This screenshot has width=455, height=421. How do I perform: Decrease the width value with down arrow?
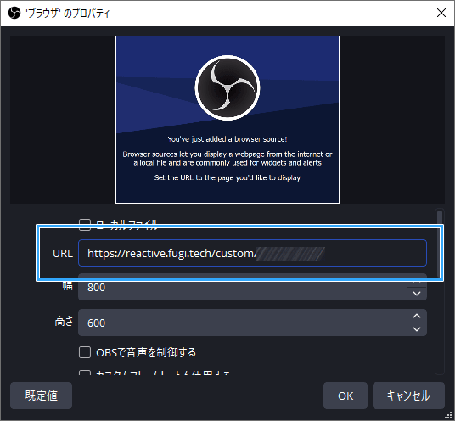coord(417,294)
